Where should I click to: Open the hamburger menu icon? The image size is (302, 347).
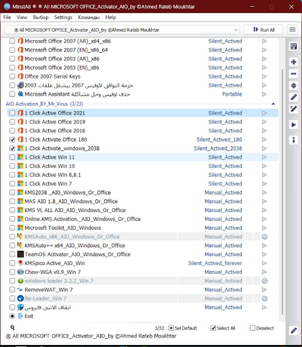293,30
